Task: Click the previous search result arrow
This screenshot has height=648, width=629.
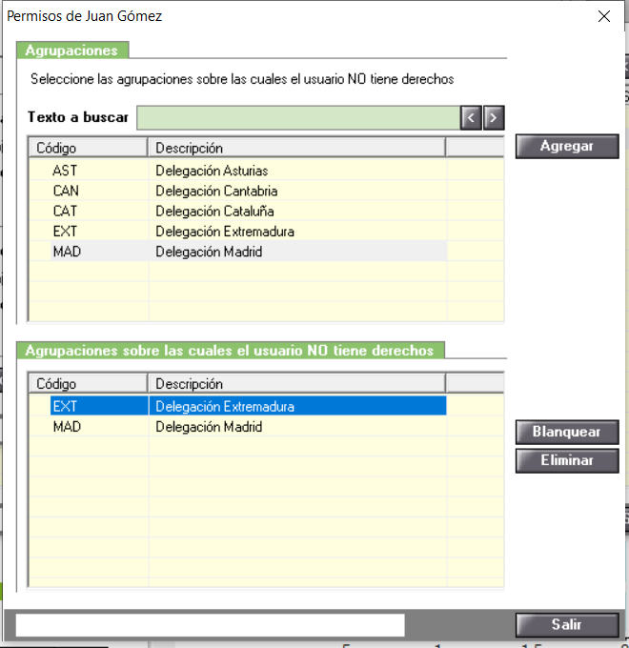Action: (x=471, y=118)
